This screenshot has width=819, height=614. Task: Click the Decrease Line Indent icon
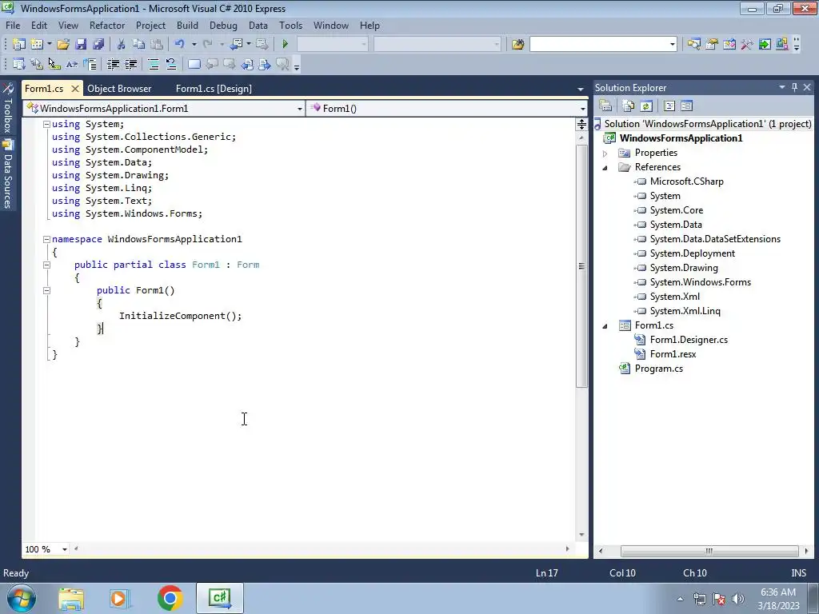[113, 64]
